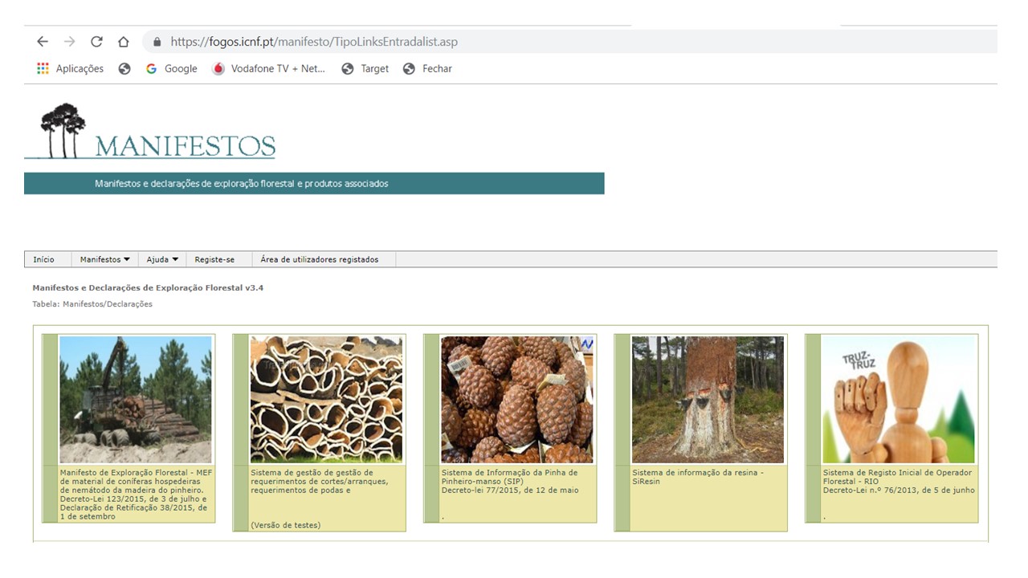Click the pine cones thumbnail
This screenshot has width=1028, height=578.
517,399
